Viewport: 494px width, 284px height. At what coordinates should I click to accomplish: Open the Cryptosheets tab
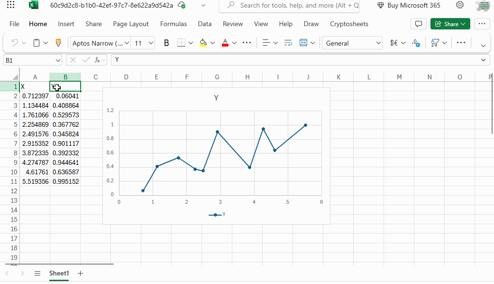pos(349,24)
